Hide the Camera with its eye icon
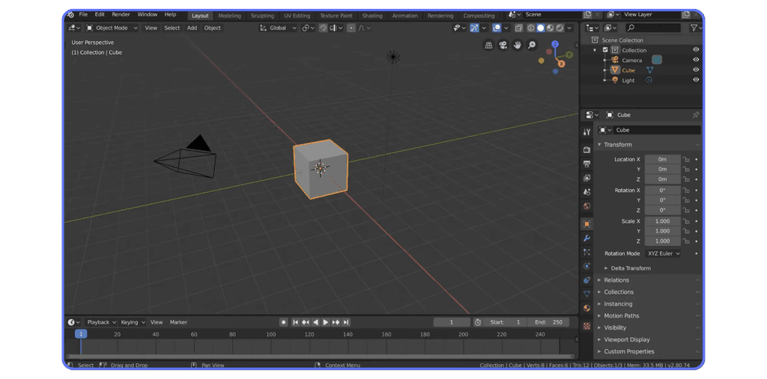 [x=696, y=60]
